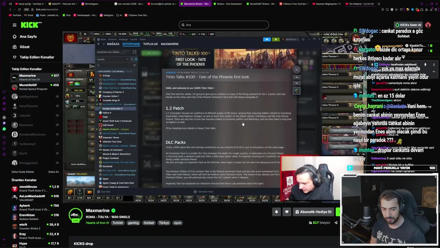
Task: Open KendineMuzisyen channel in sidebar
Action: (35, 134)
